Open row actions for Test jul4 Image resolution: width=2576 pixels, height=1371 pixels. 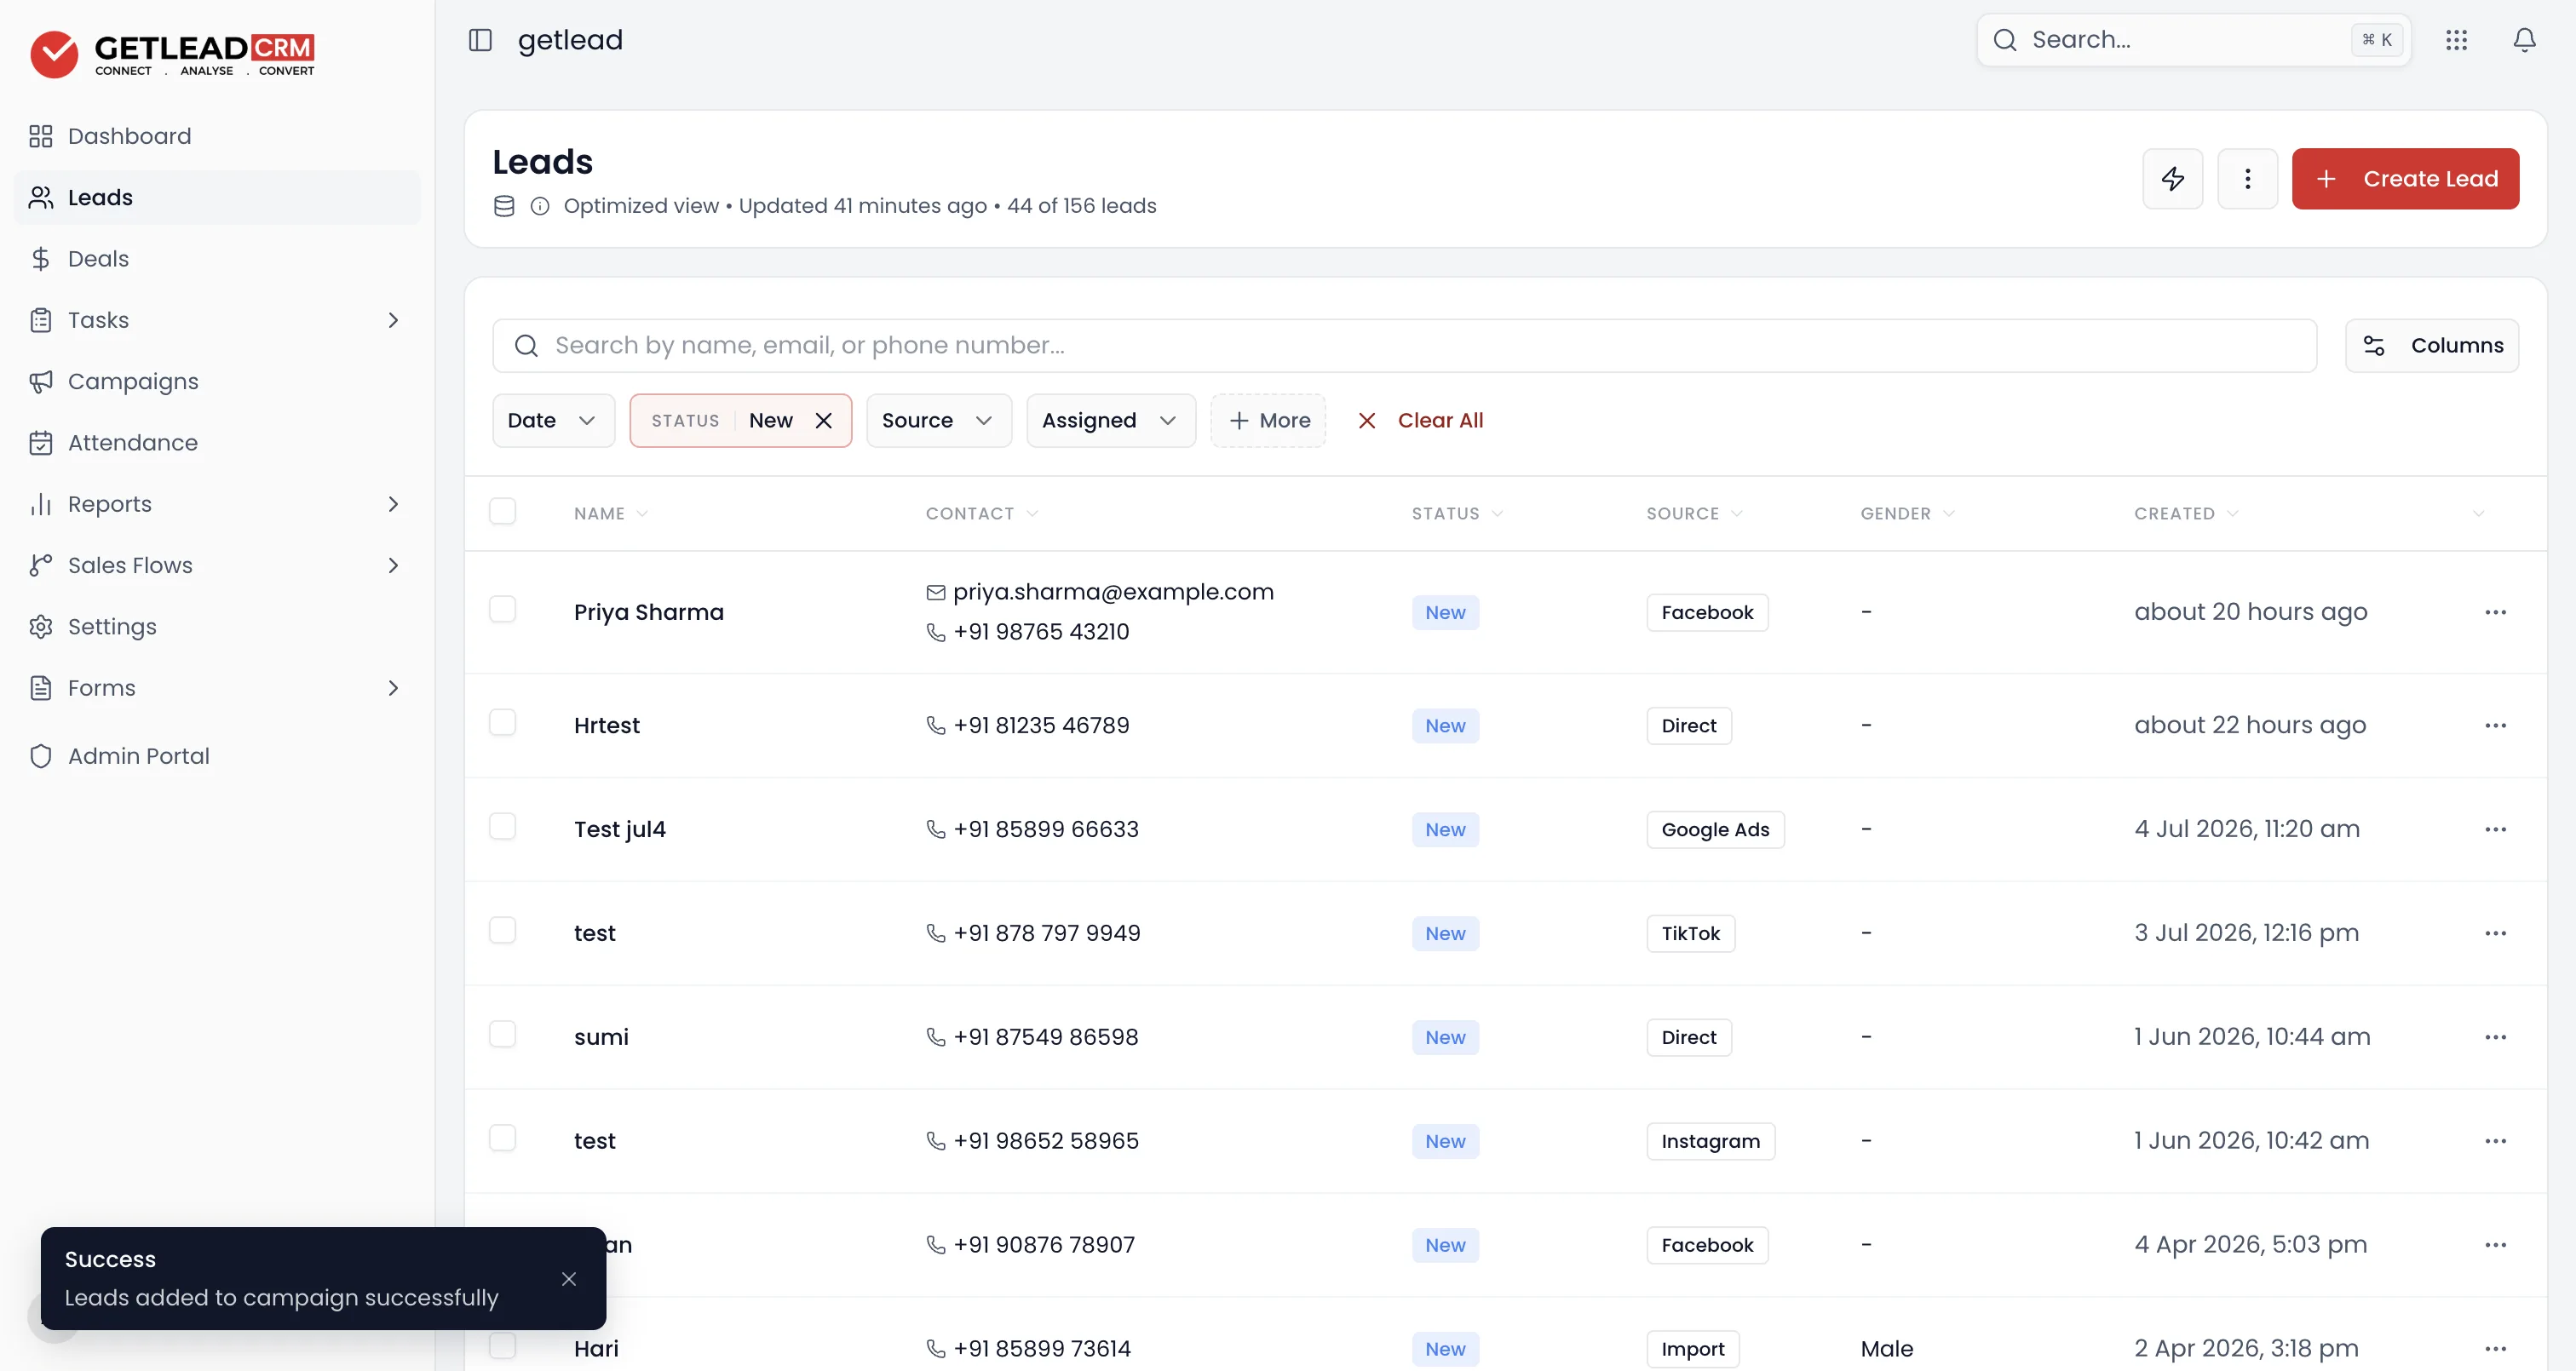[2496, 830]
